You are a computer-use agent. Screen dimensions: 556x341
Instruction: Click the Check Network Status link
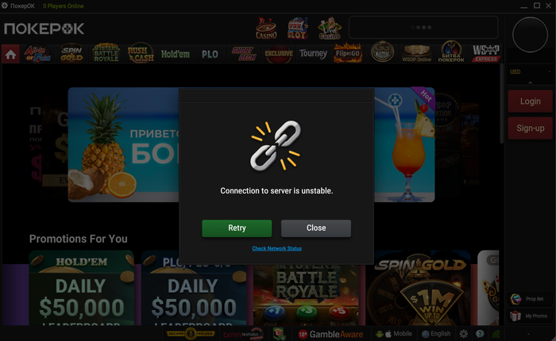[277, 248]
